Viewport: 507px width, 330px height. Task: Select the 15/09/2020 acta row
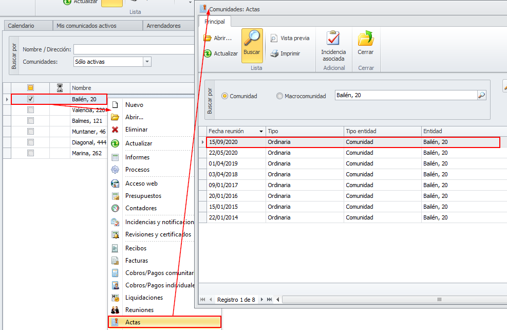click(354, 142)
